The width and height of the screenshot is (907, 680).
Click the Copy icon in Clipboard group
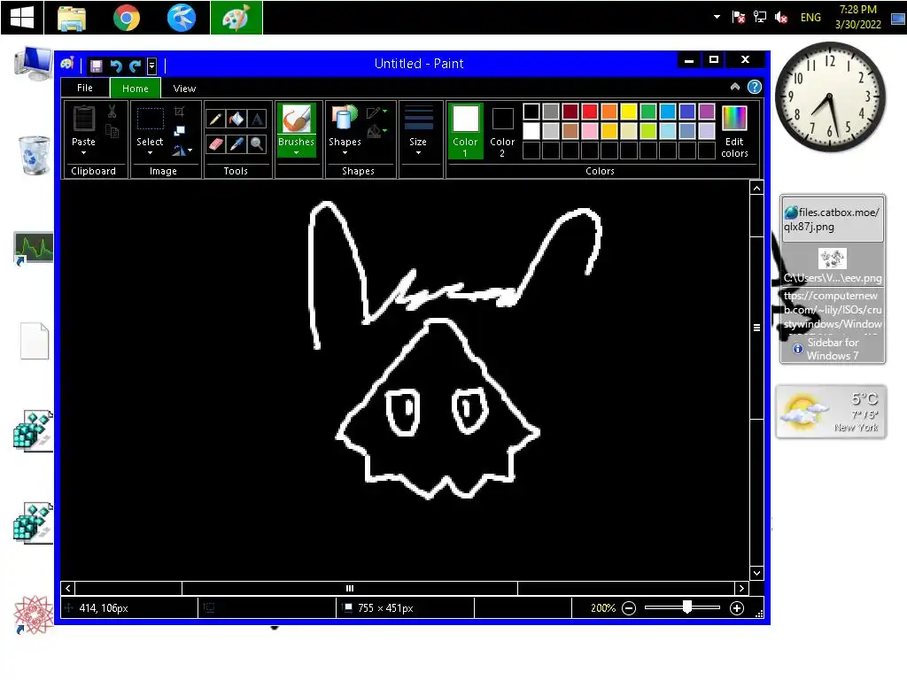coord(112,132)
